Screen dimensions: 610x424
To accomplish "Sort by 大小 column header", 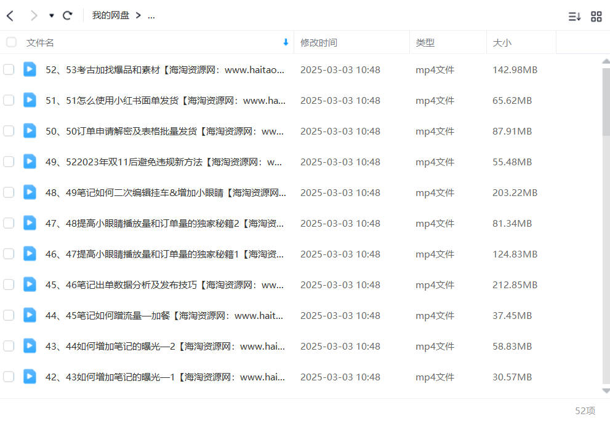I will coord(502,43).
